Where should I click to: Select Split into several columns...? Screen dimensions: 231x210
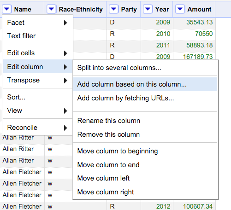click(145, 68)
